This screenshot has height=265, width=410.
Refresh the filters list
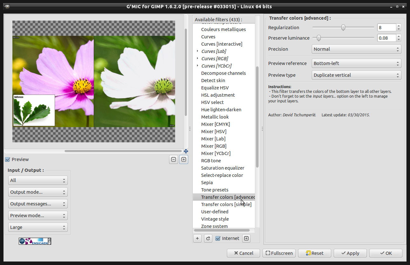coord(208,238)
